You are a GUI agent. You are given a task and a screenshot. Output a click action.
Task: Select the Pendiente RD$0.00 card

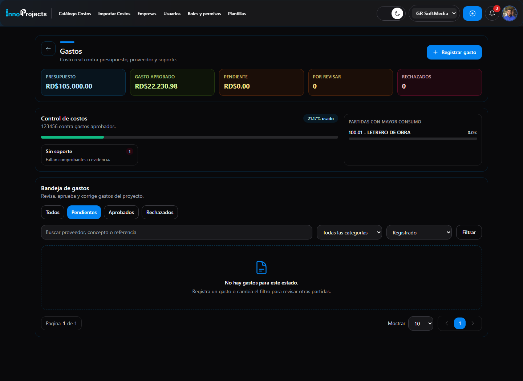261,82
